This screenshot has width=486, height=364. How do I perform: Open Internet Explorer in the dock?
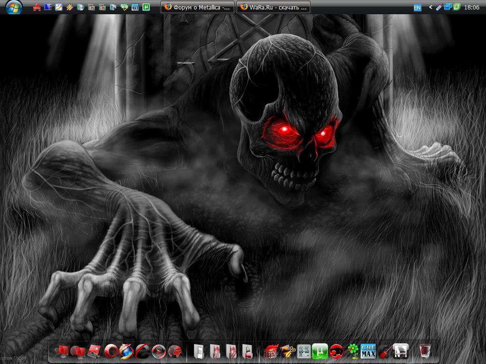pyautogui.click(x=143, y=351)
